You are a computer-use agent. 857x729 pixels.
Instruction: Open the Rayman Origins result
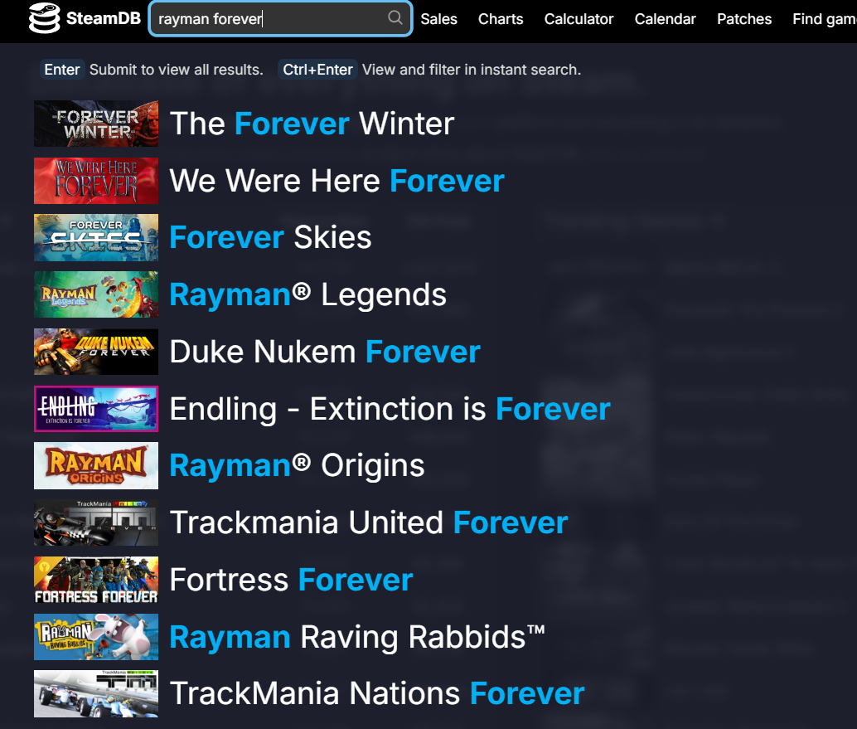[x=297, y=465]
